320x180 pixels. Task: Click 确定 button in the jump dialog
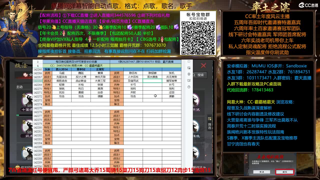coord(284,172)
